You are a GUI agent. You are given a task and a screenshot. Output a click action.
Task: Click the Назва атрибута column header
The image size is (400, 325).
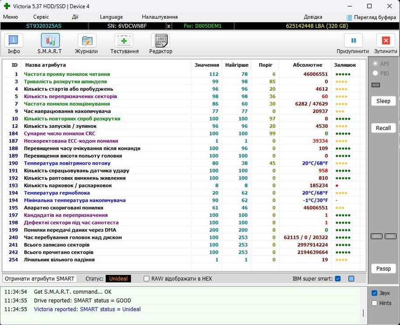[x=46, y=65]
